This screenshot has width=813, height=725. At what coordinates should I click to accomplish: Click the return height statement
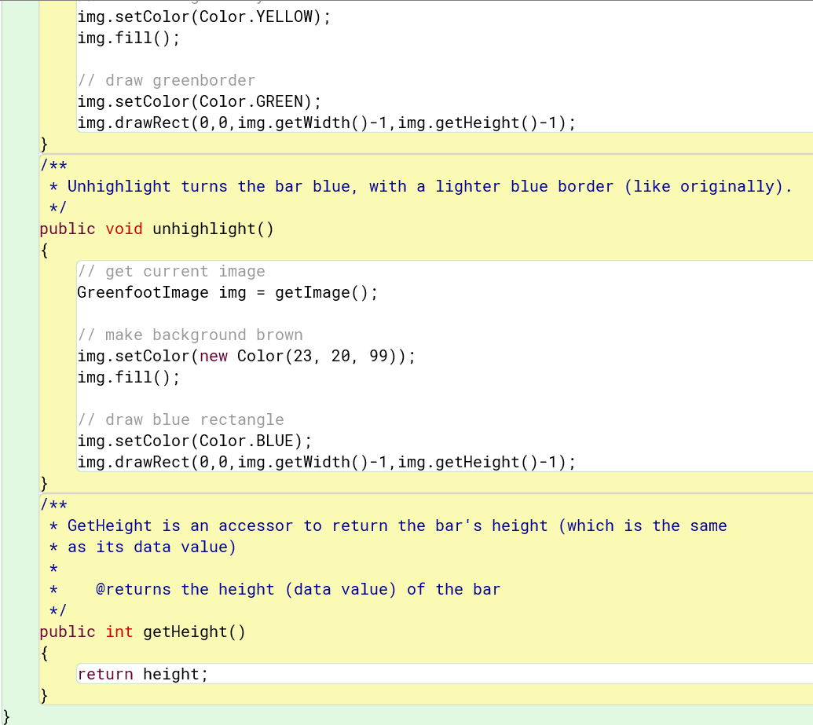(x=141, y=674)
